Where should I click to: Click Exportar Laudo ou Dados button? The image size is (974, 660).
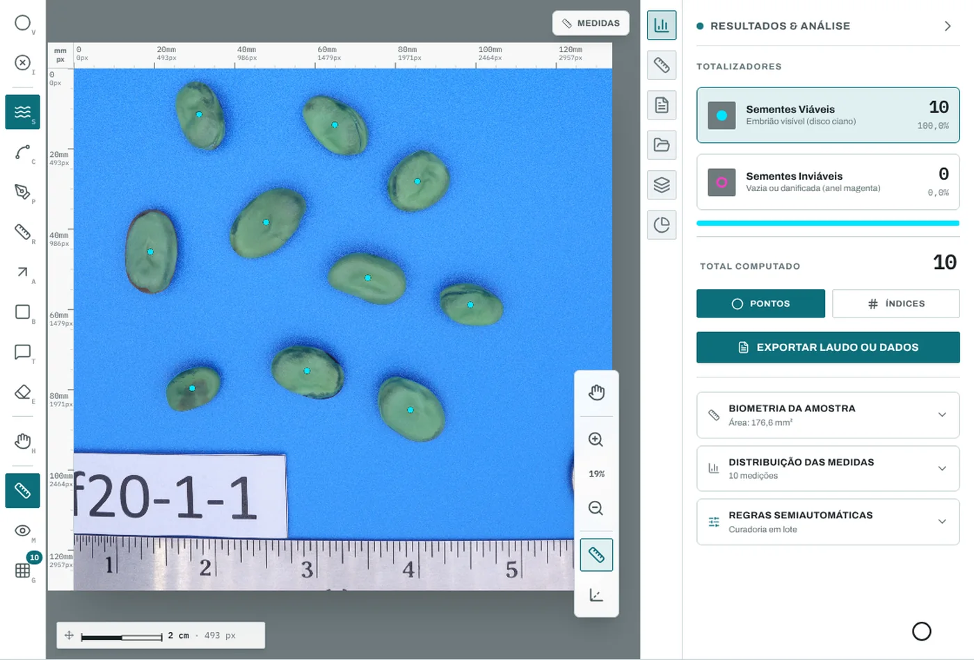pos(828,347)
